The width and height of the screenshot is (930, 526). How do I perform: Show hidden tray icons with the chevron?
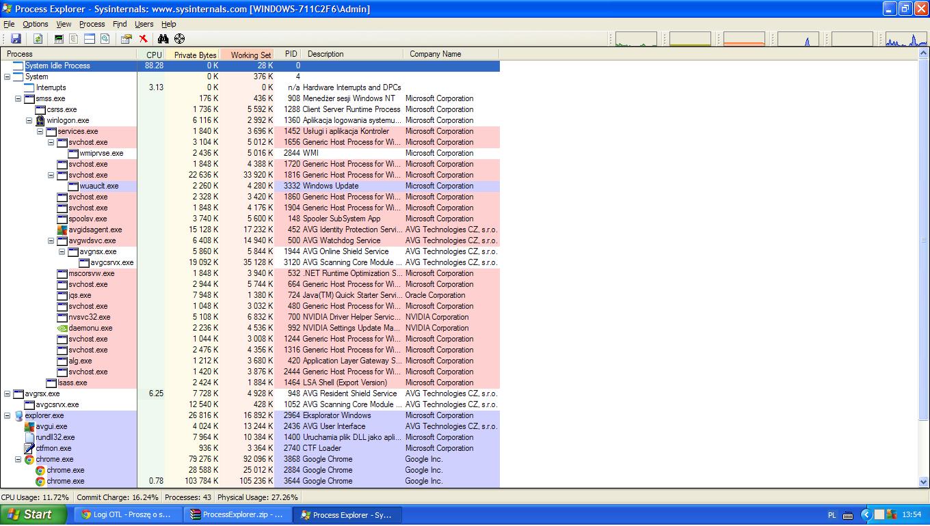[866, 514]
